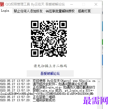Click the login QR code image
113x109 pixels.
[49, 39]
